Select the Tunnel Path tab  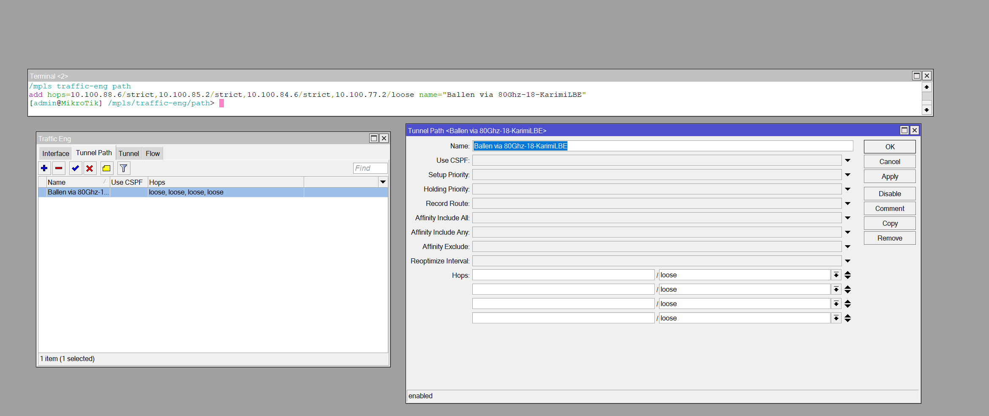tap(94, 153)
